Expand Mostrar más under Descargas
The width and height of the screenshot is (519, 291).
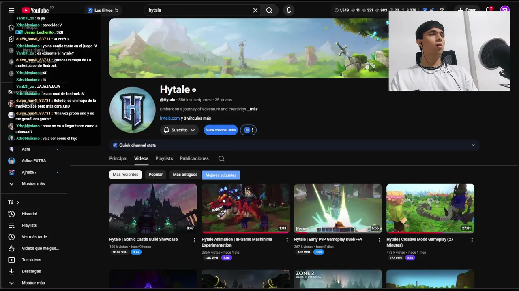[x=34, y=283]
